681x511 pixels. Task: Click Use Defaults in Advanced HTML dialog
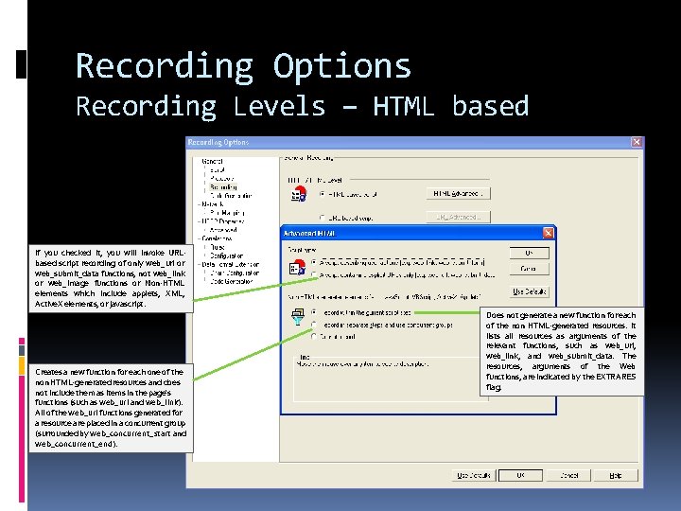[529, 291]
